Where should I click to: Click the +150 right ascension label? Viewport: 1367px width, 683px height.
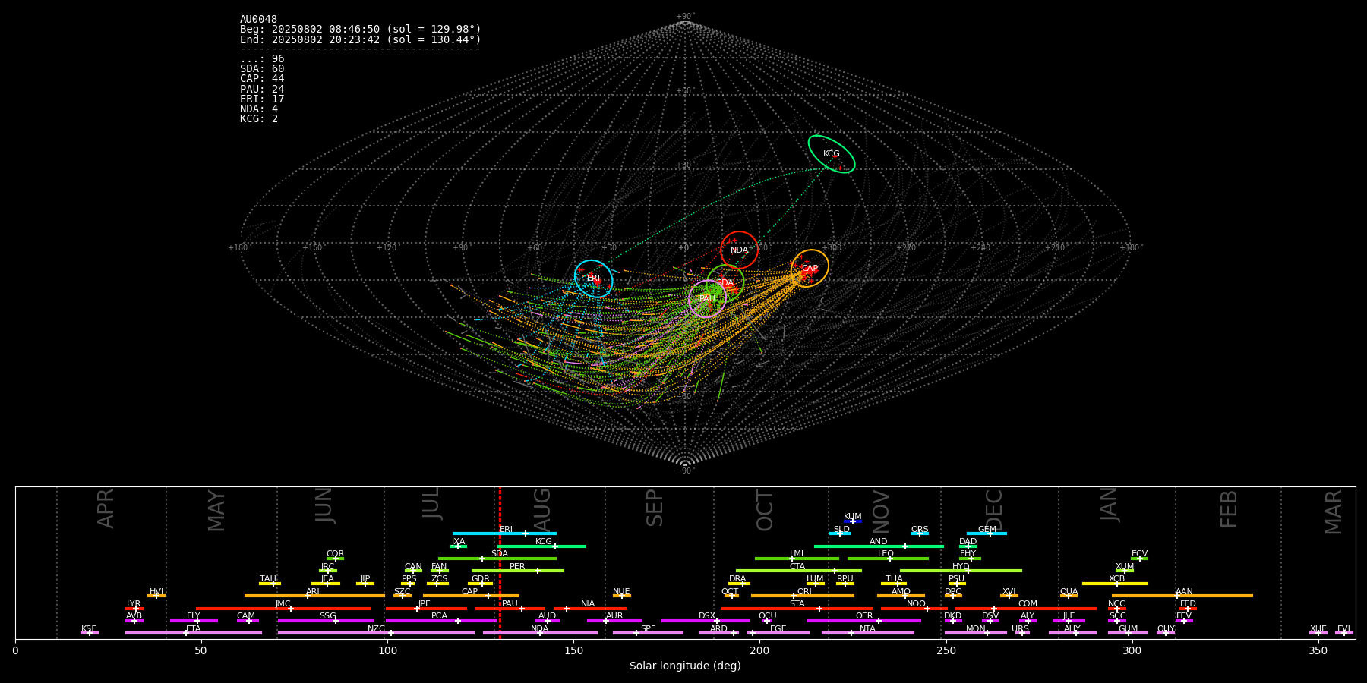(312, 248)
